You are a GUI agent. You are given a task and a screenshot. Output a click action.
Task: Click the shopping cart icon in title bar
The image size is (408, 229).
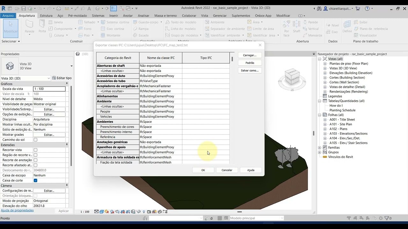[358, 9]
